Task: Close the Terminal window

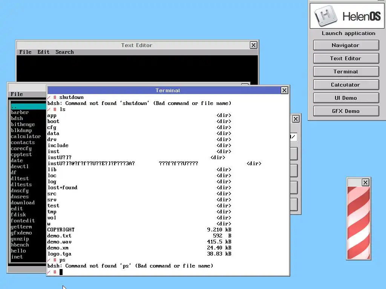Action: click(284, 90)
